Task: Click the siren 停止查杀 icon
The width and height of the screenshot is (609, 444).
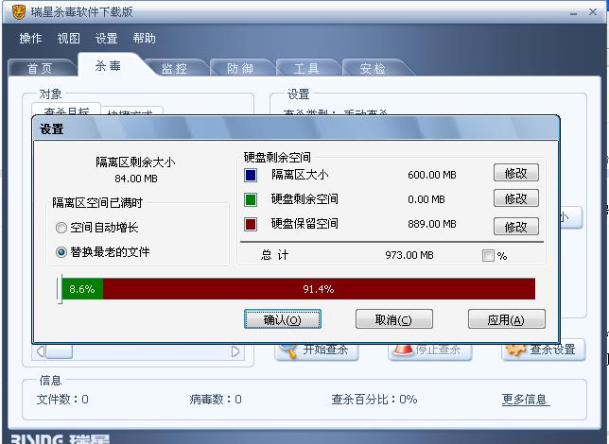Action: point(403,350)
